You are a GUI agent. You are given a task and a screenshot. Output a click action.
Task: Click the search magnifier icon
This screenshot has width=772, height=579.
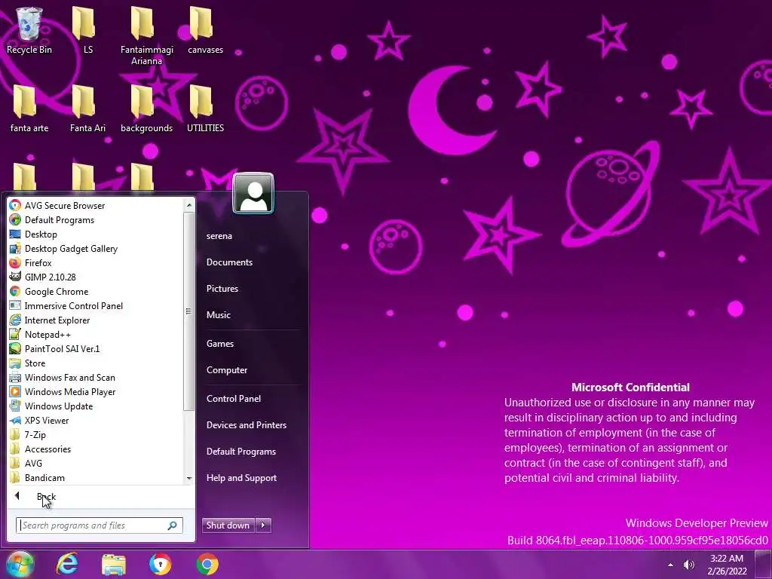point(173,525)
